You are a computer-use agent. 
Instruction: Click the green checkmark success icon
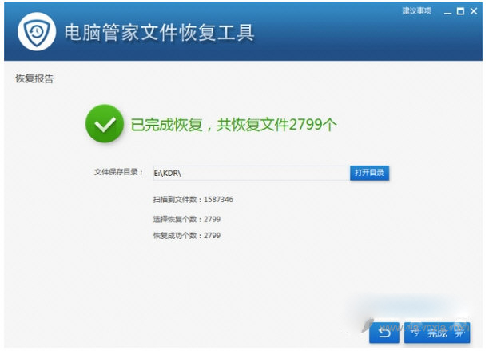(x=105, y=124)
